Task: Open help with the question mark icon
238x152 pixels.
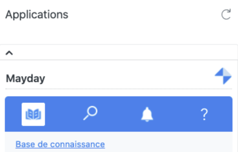Action: [204, 114]
